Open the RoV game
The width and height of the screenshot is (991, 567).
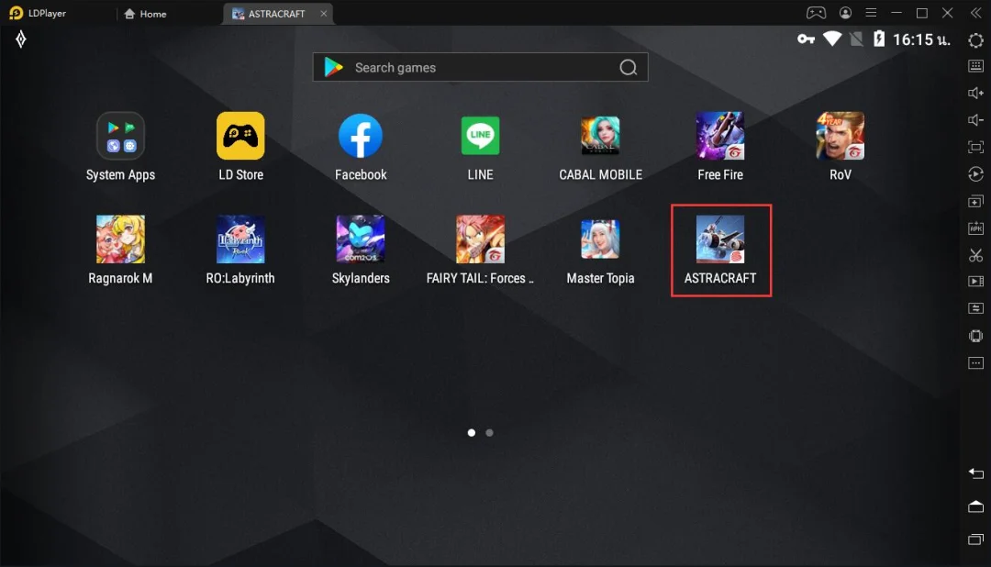[x=840, y=136]
